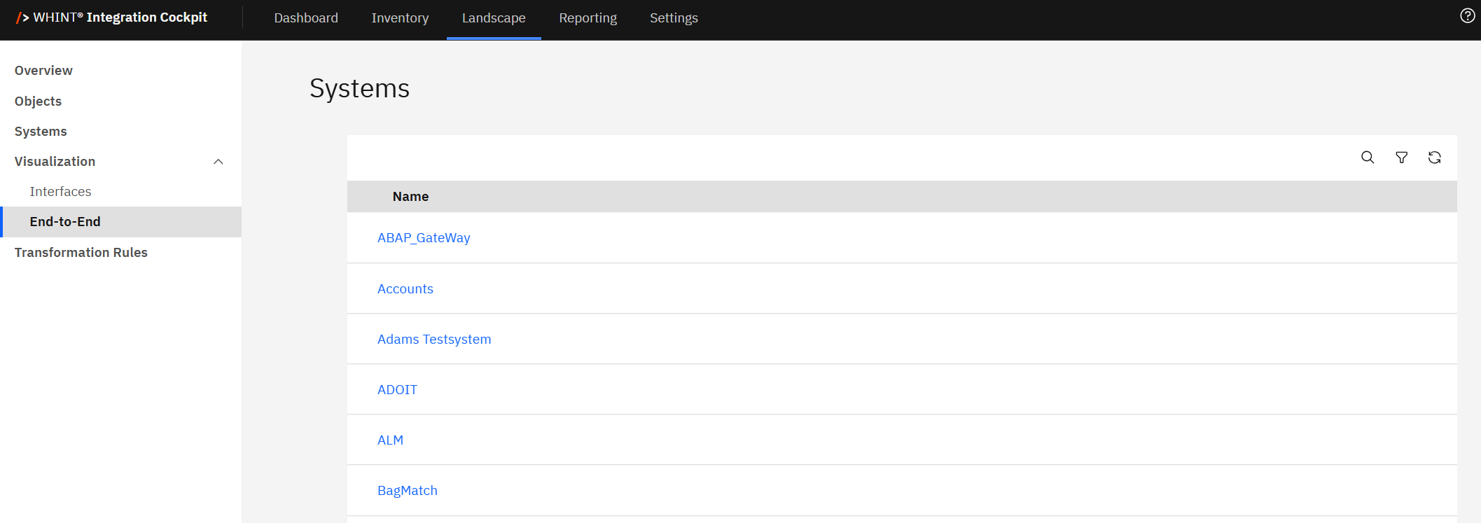Open the Inventory tab

click(400, 18)
